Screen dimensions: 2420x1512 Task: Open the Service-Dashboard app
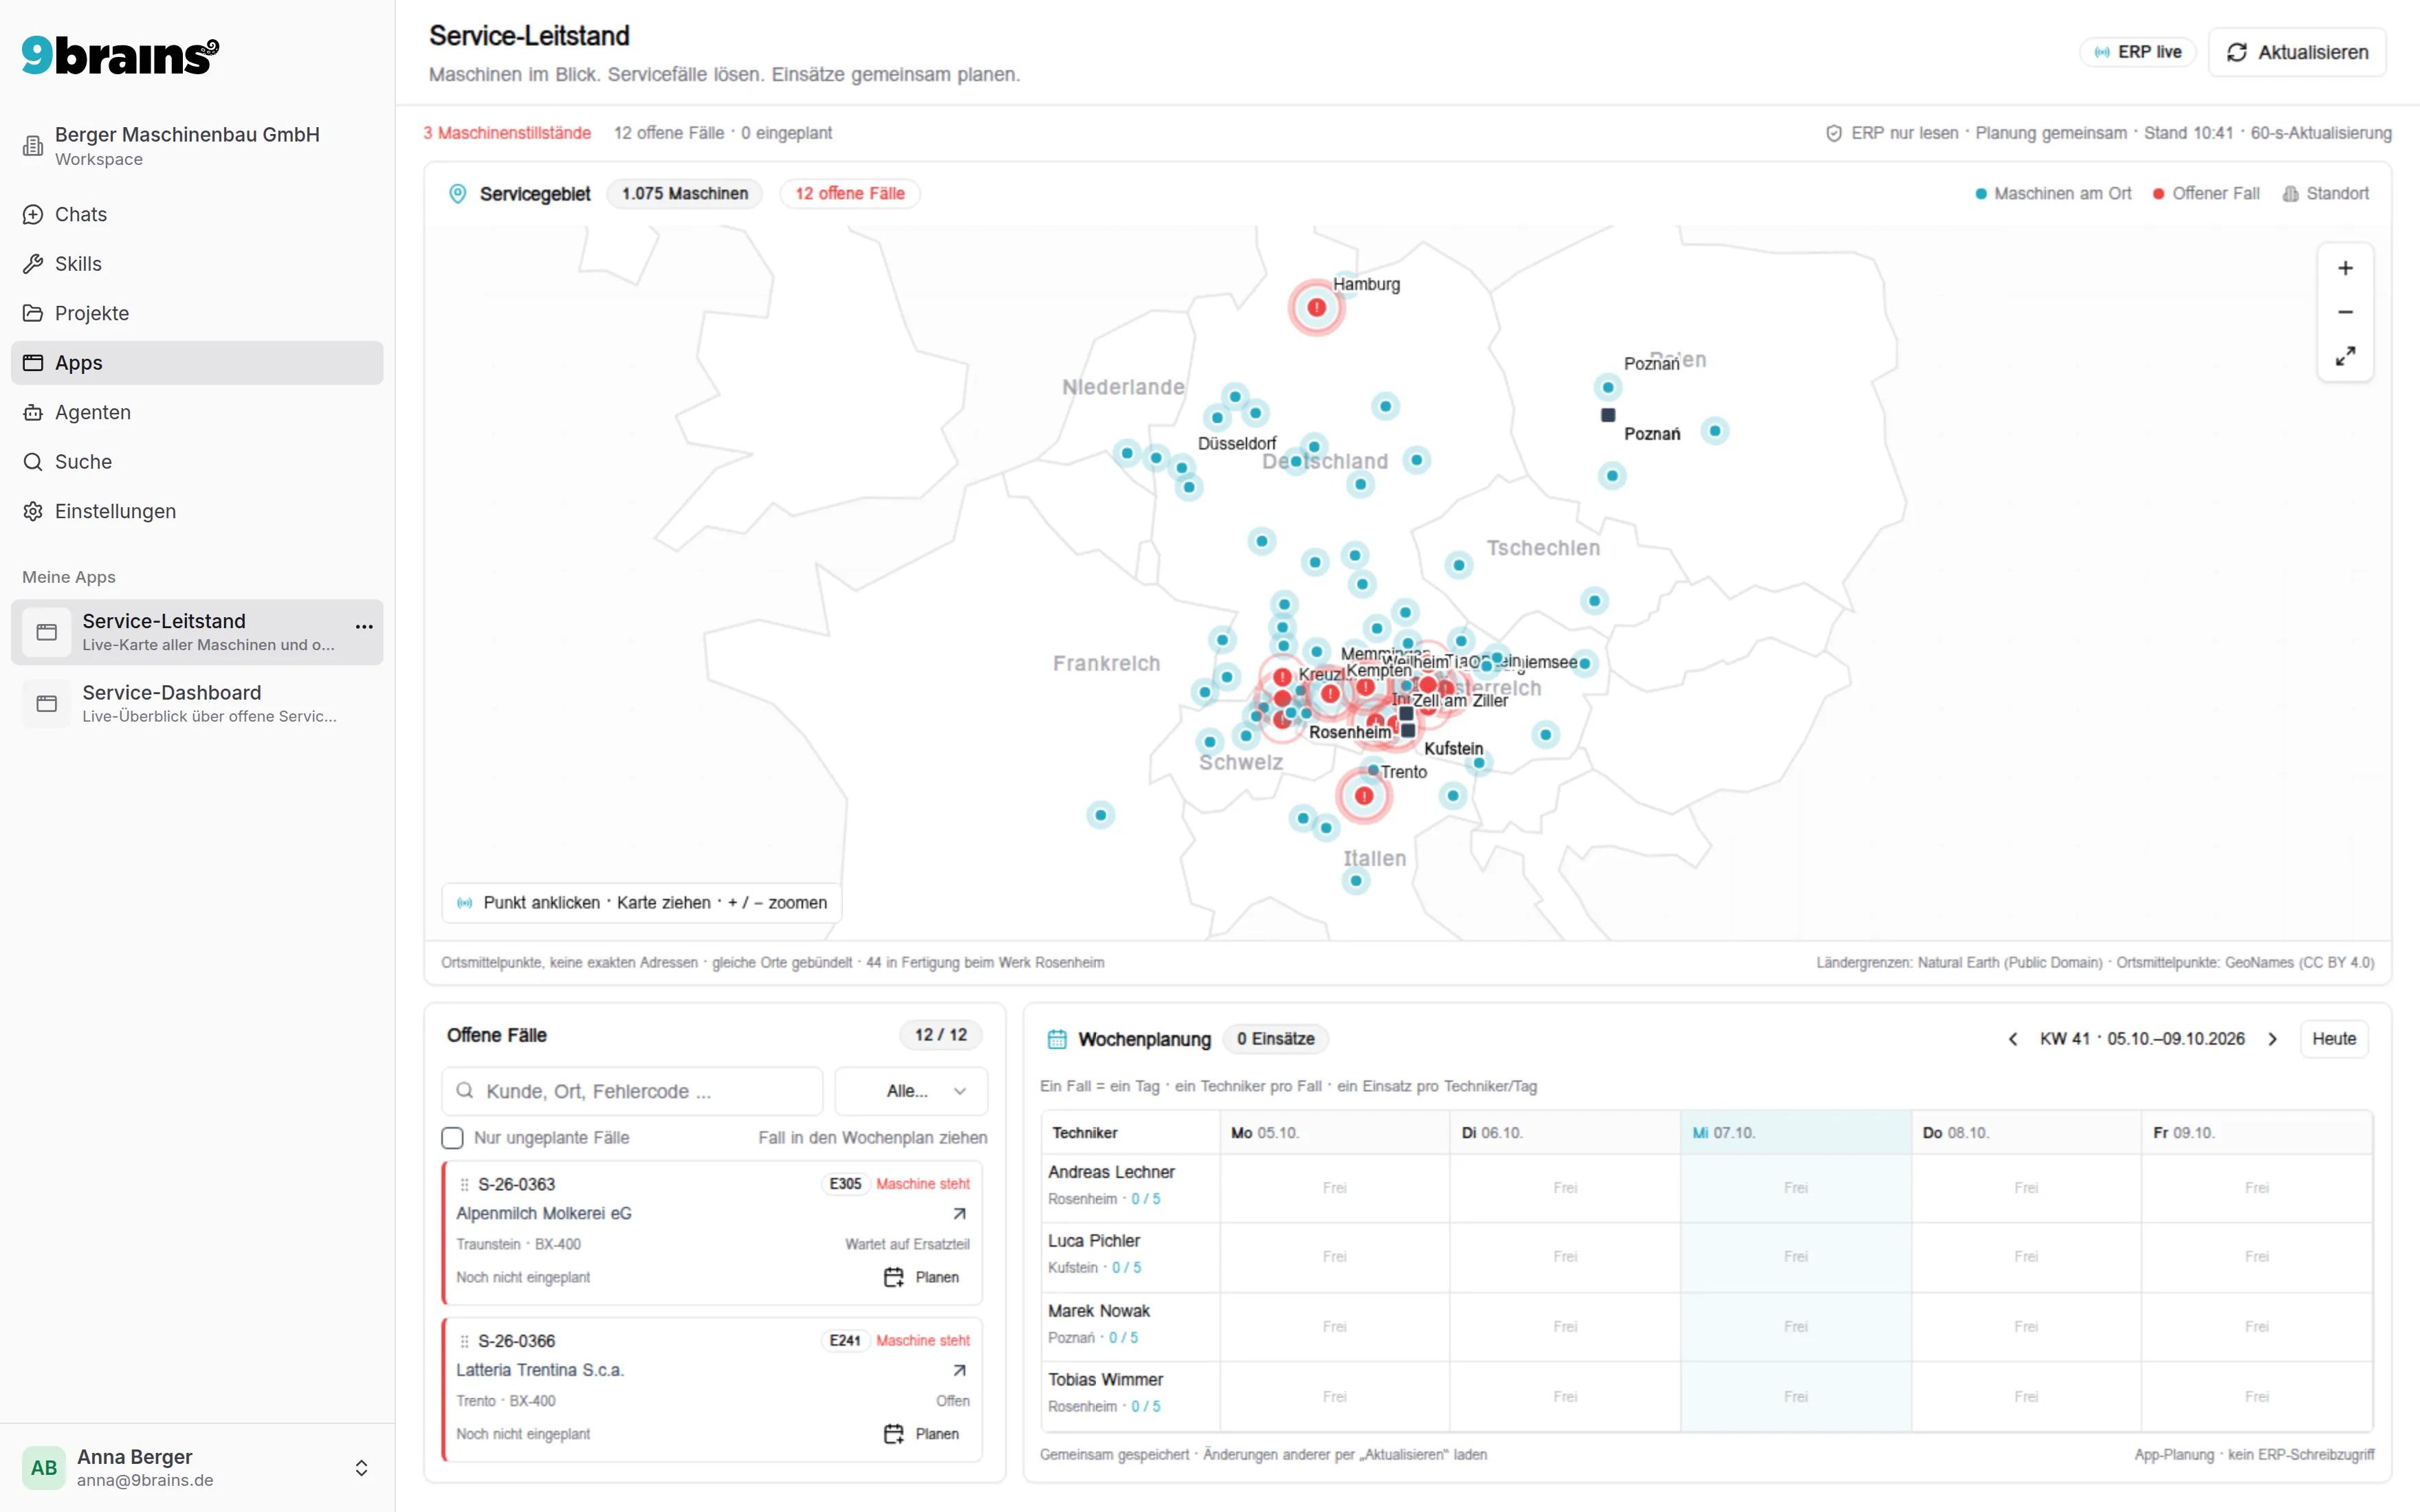click(197, 703)
